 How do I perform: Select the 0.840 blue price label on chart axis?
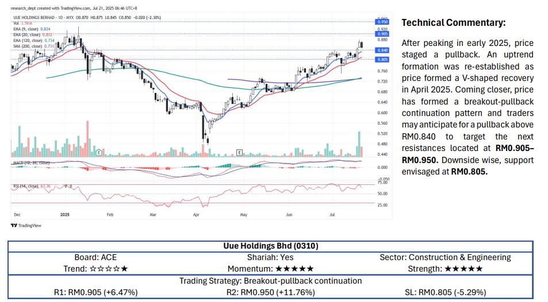[383, 51]
